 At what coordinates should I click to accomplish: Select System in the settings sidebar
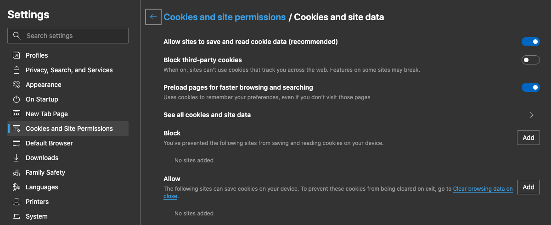click(36, 216)
